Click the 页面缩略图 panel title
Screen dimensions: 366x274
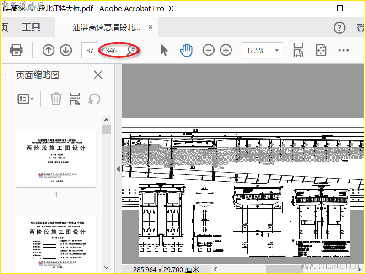[38, 75]
